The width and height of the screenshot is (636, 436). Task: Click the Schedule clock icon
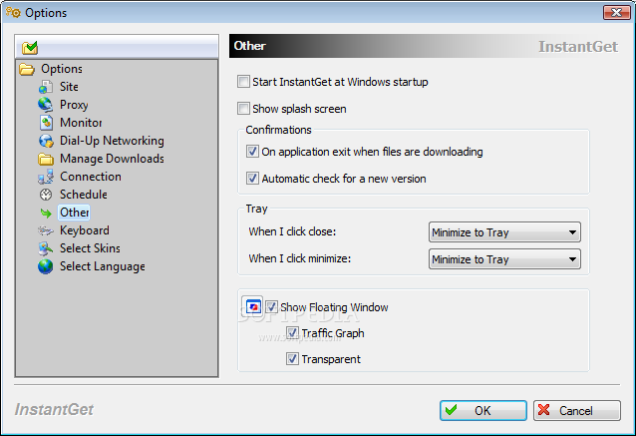tap(46, 195)
